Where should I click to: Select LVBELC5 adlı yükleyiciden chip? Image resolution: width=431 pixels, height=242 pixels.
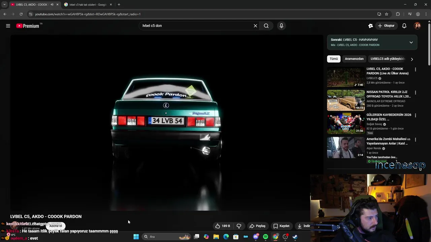[x=388, y=59]
